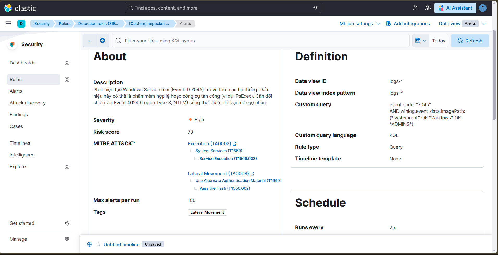Open the AI Assistant
Image resolution: width=498 pixels, height=255 pixels.
455,8
